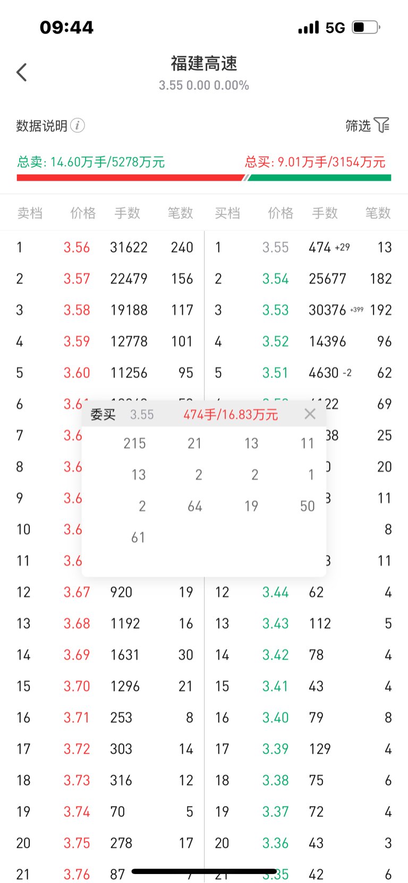Tap the green buy portion of ratio bar

(x=320, y=178)
